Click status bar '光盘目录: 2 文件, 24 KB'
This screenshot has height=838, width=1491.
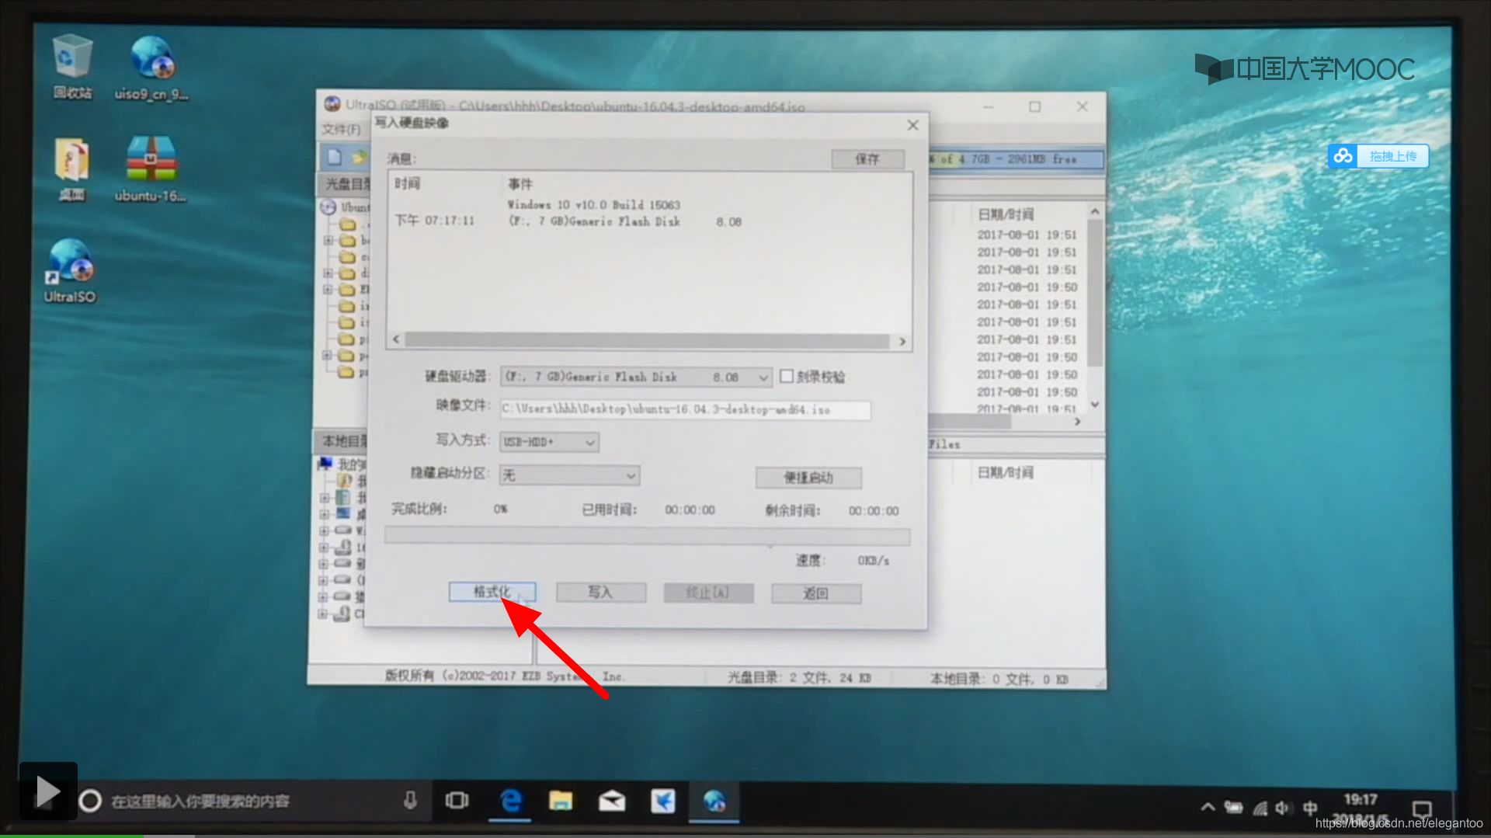click(798, 678)
